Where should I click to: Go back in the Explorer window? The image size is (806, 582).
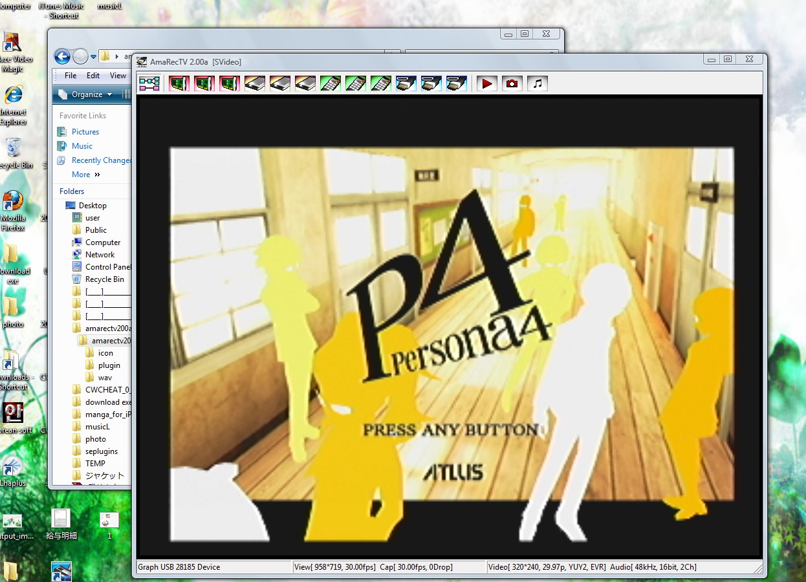coord(62,56)
